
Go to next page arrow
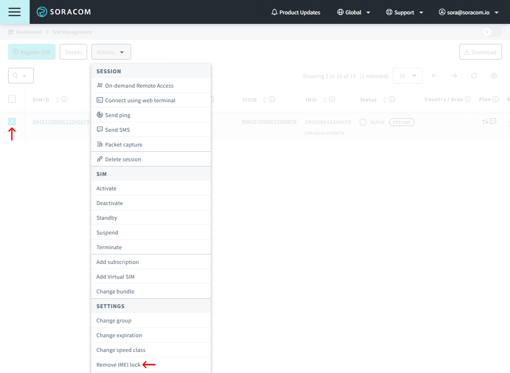(454, 76)
